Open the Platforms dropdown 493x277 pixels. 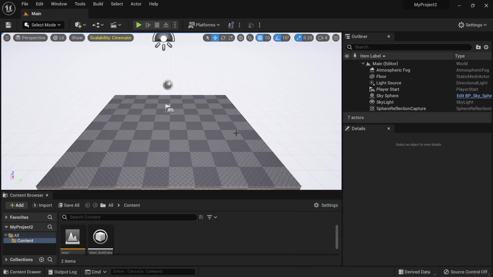coord(204,25)
